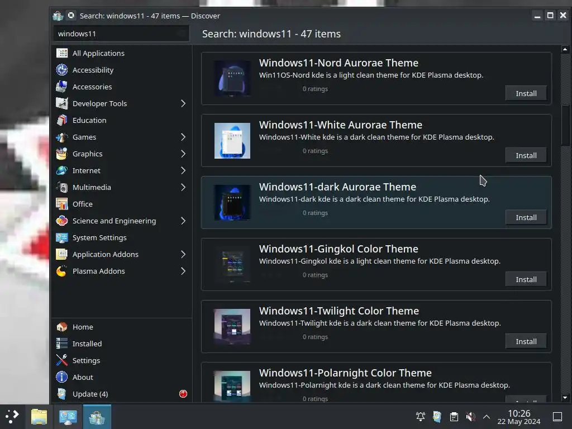Click the Accessories category icon
Image resolution: width=572 pixels, height=429 pixels.
[x=61, y=87]
